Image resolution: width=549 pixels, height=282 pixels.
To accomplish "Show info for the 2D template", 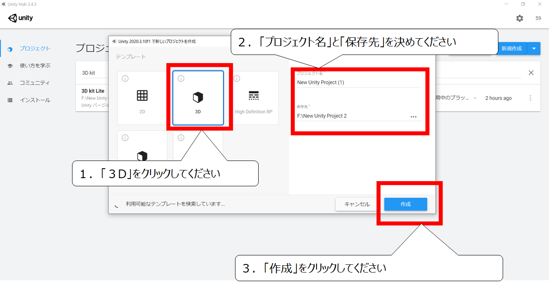I will pos(125,79).
